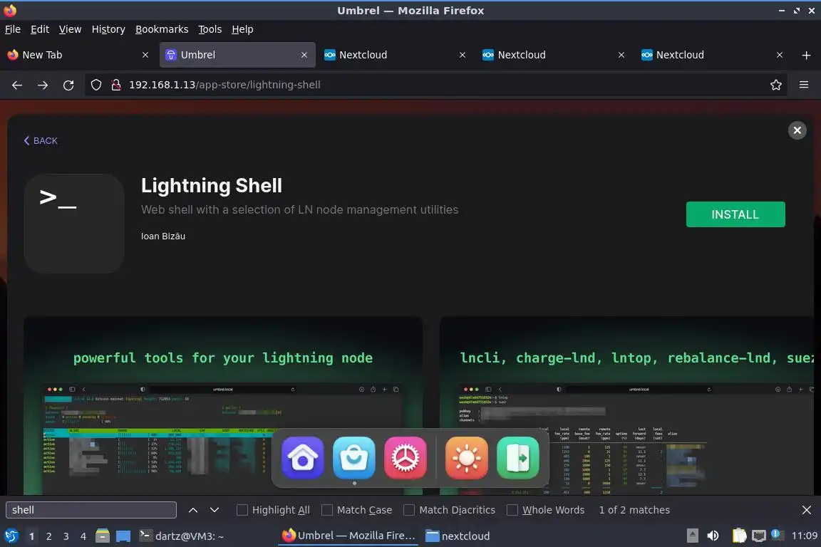821x547 pixels.
Task: Reload the current page
Action: [68, 85]
